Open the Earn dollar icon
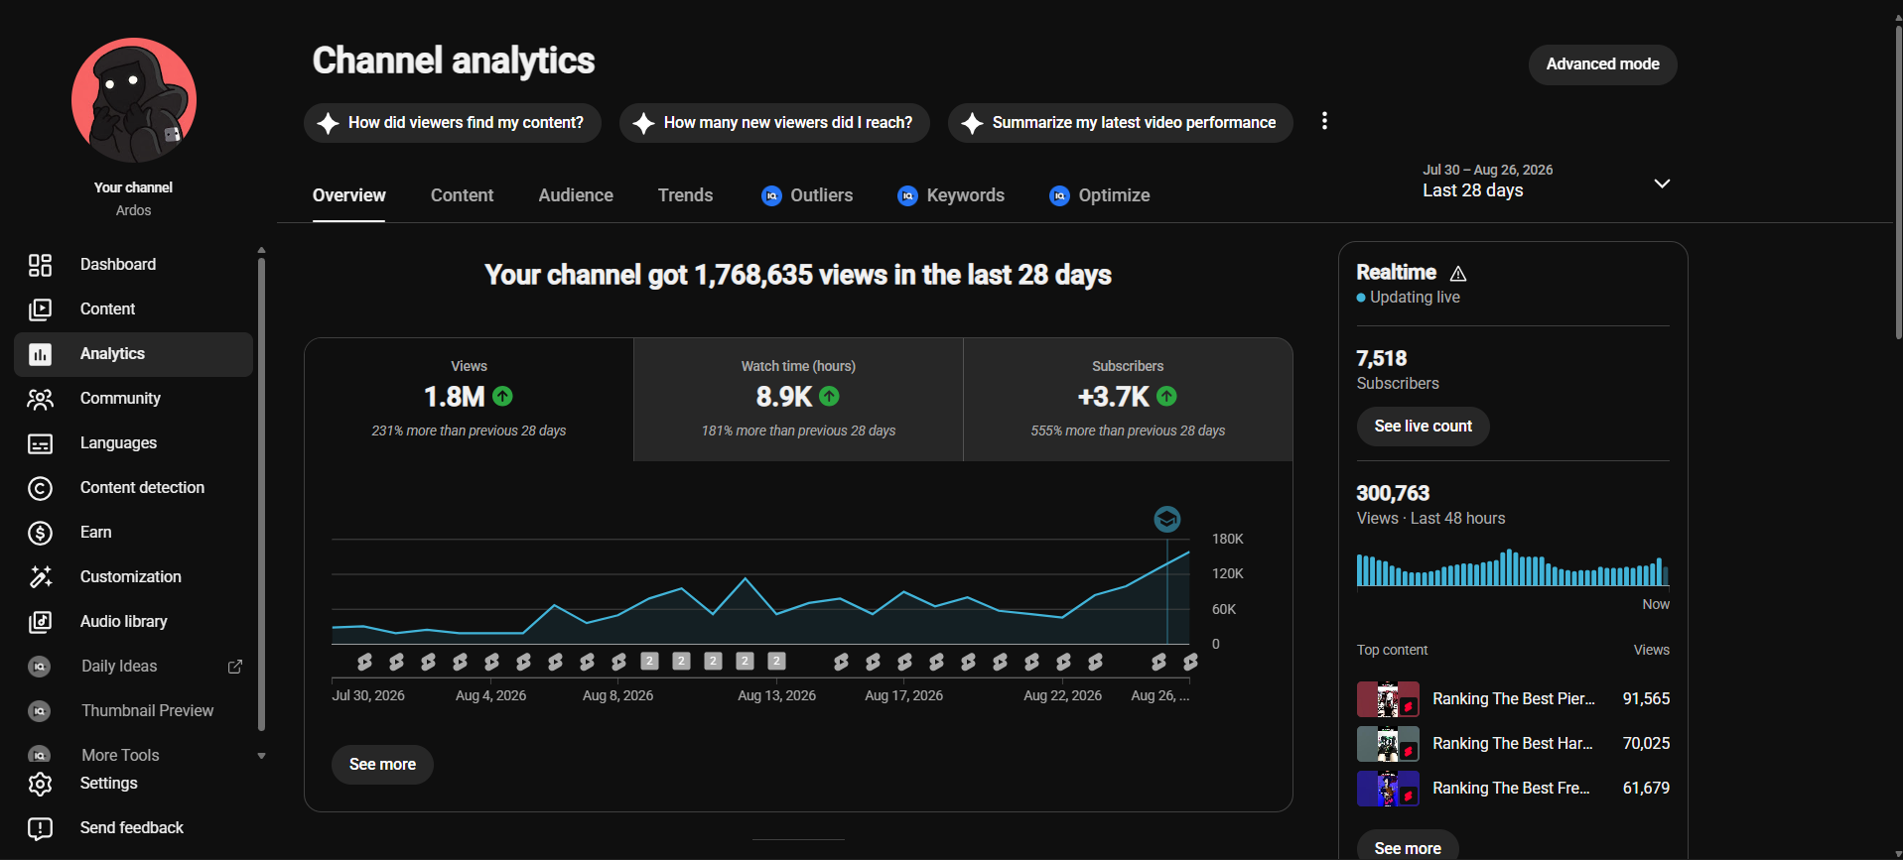Viewport: 1903px width, 860px height. click(40, 533)
